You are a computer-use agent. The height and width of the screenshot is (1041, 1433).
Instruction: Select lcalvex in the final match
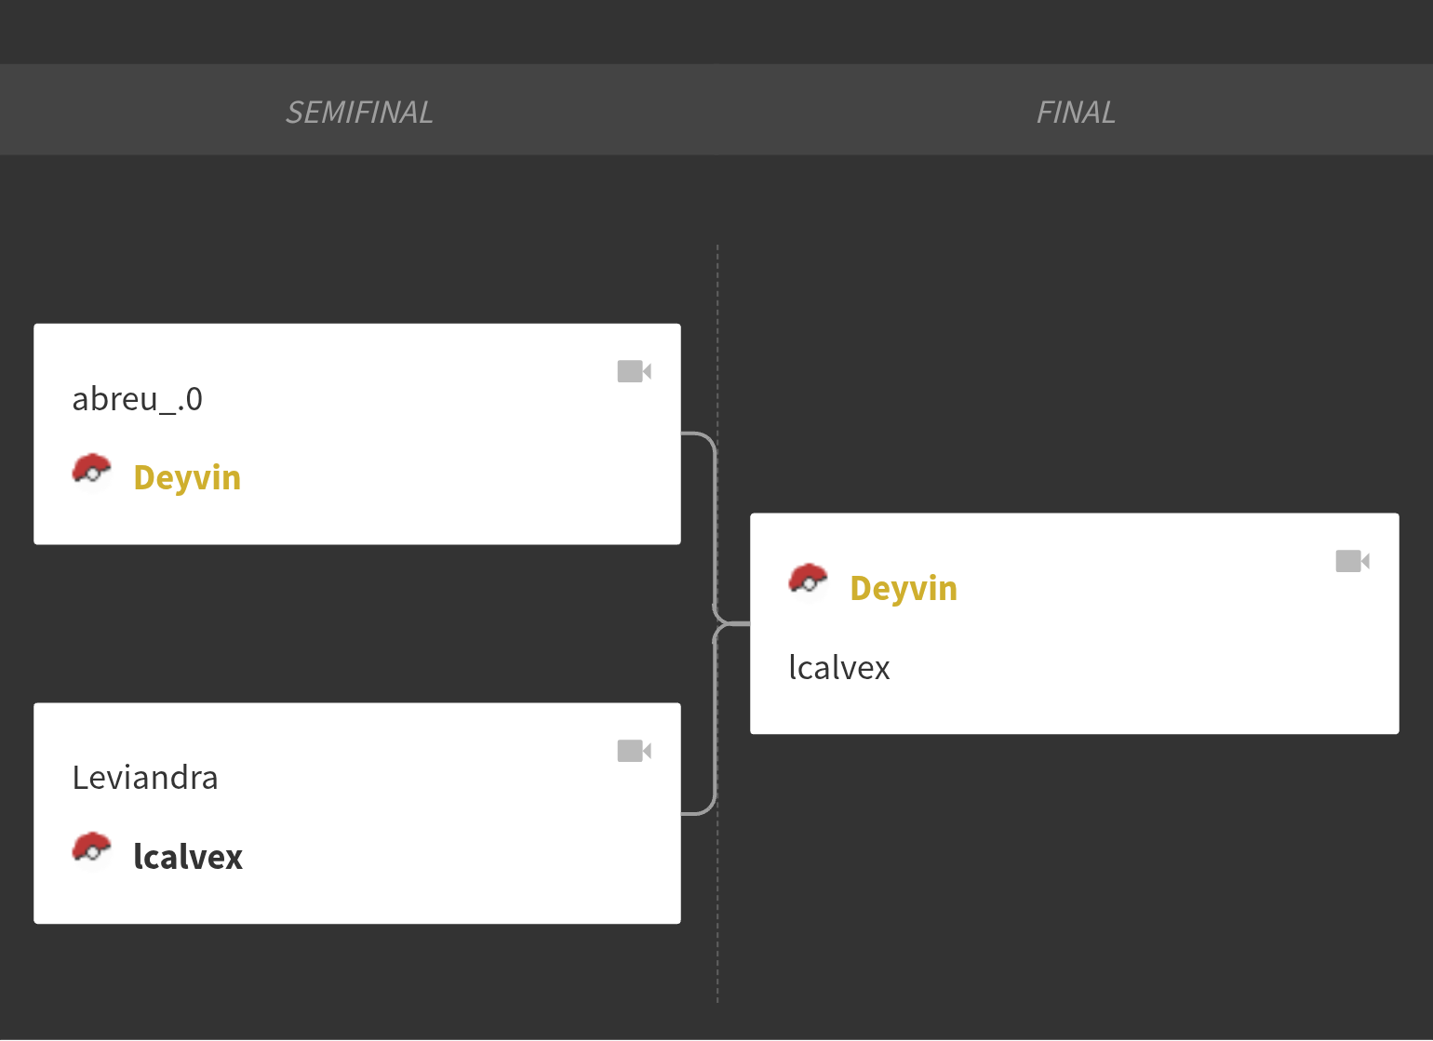click(839, 667)
